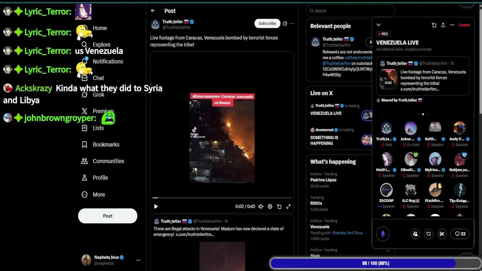Open SOMETHING IS HAPPENING live Space

324,140
